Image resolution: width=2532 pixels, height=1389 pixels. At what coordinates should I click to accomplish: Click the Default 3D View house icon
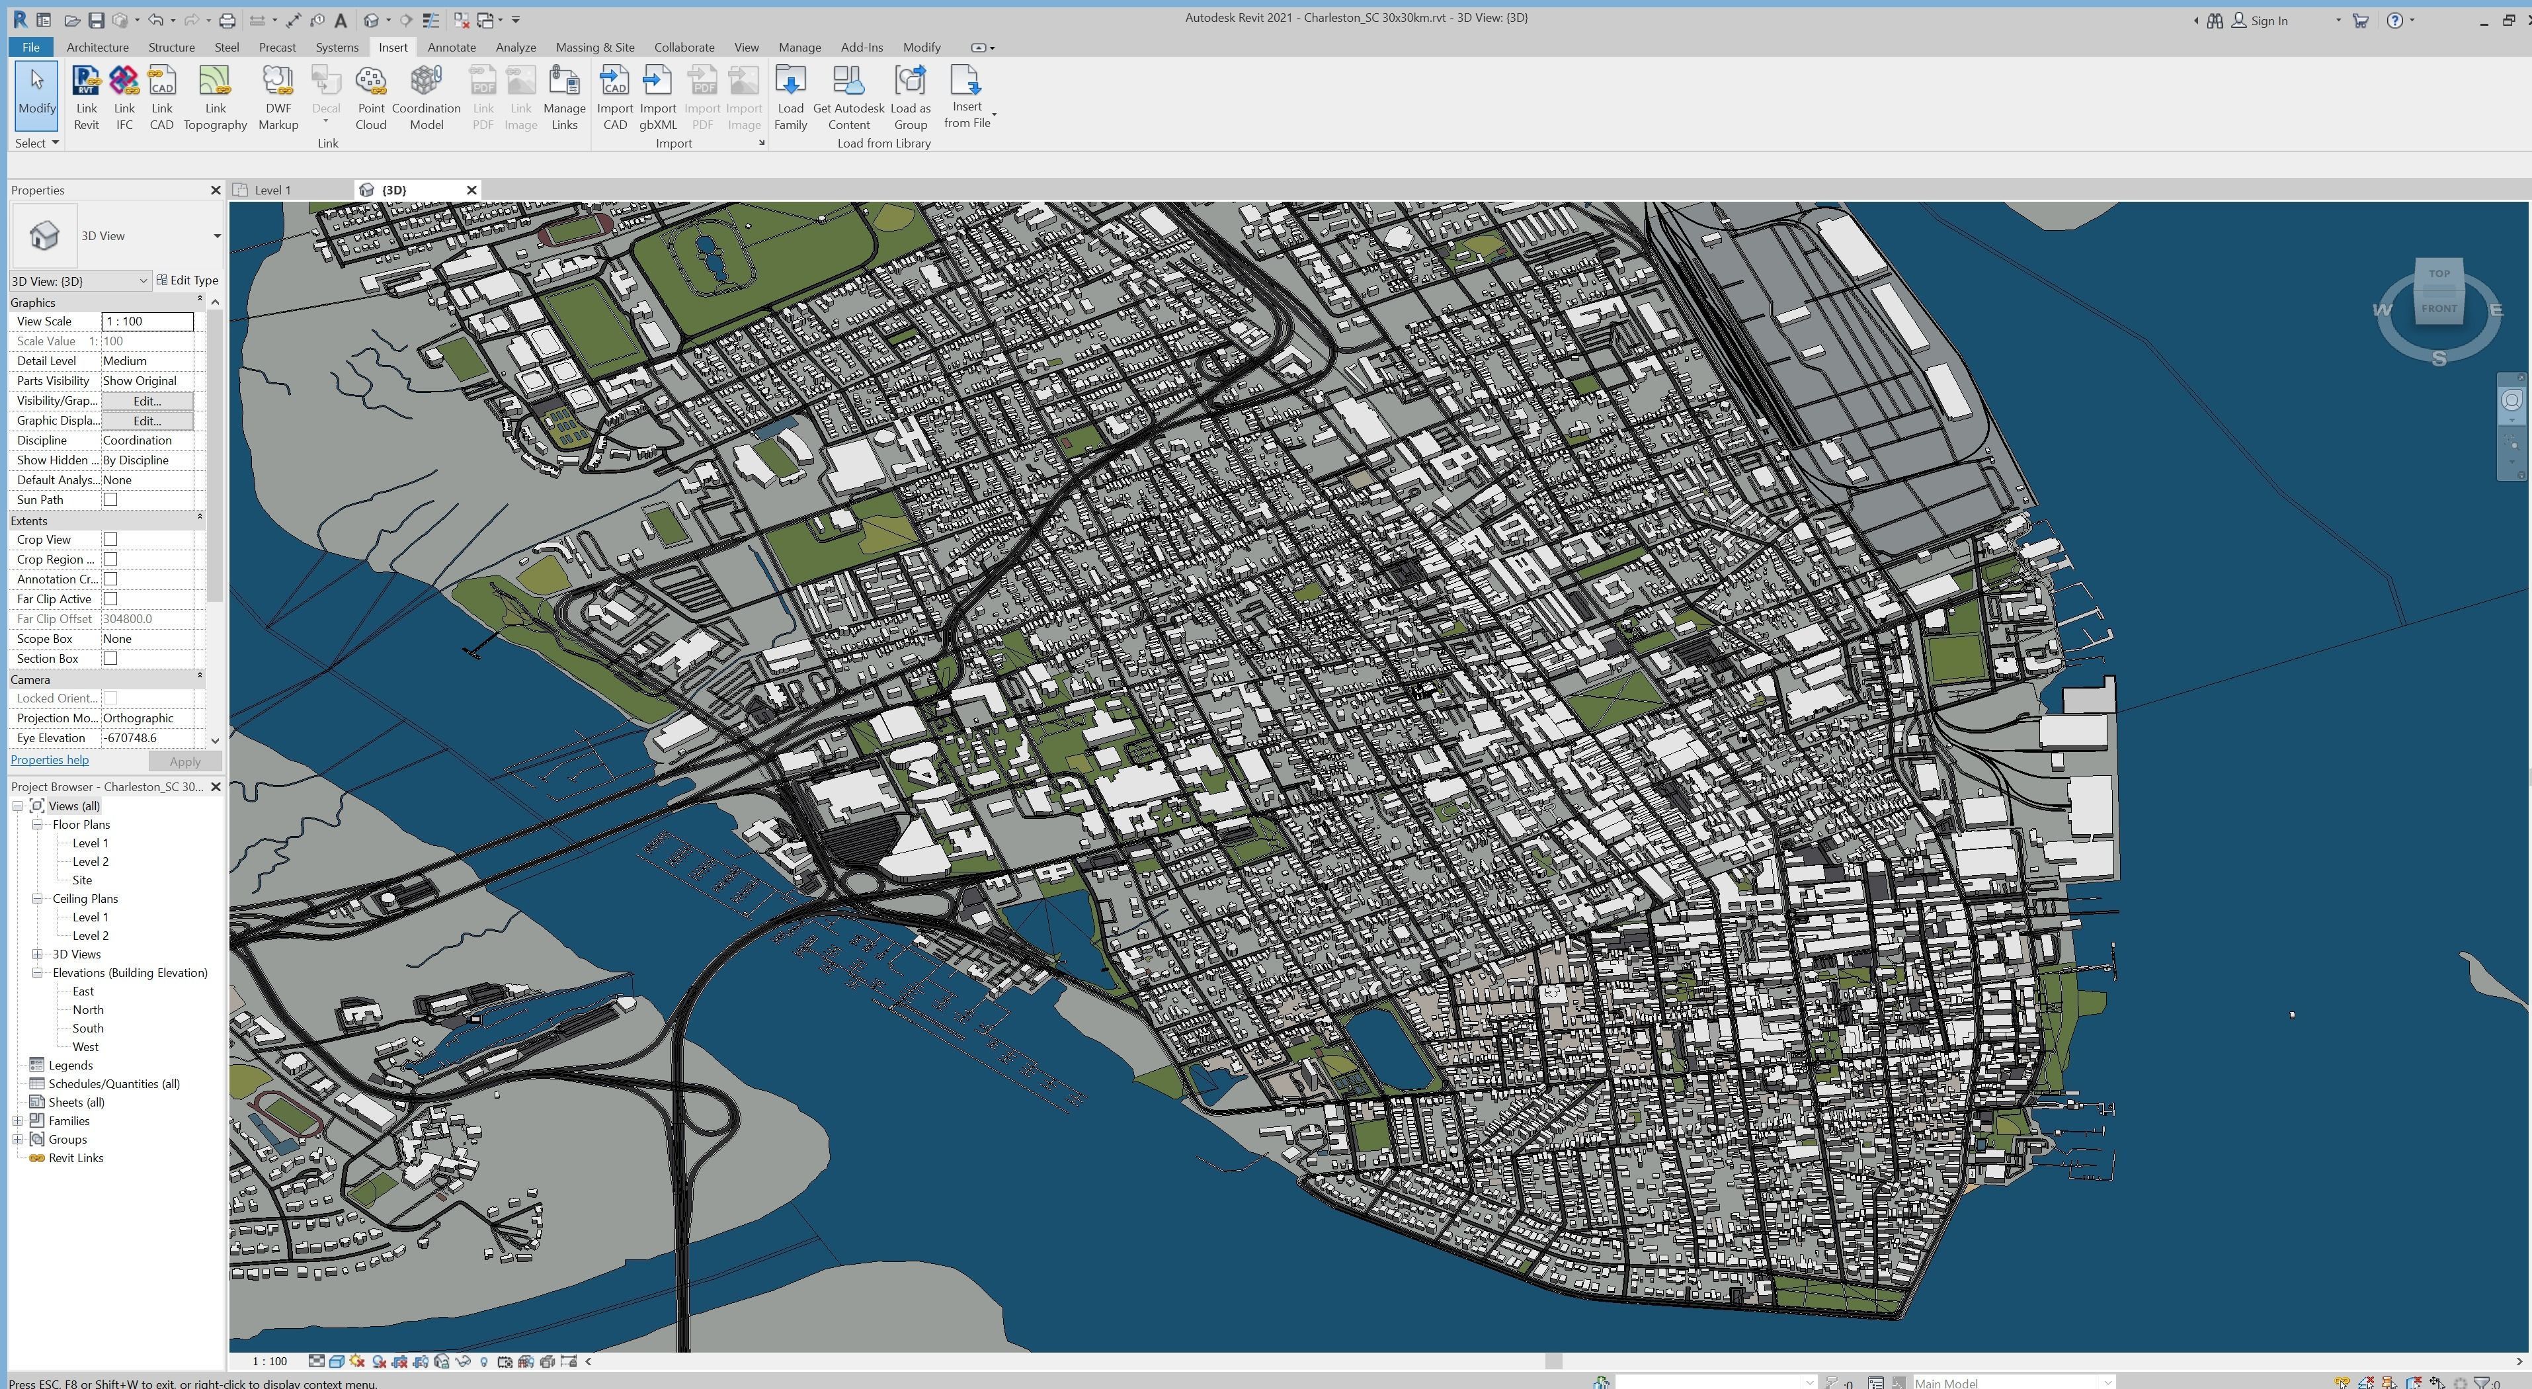pyautogui.click(x=372, y=20)
